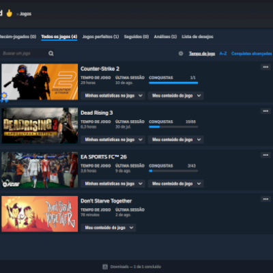Expand EA SPORTS FC 26 Meu conteúdo do jogo
The height and width of the screenshot is (273, 273).
175,184
